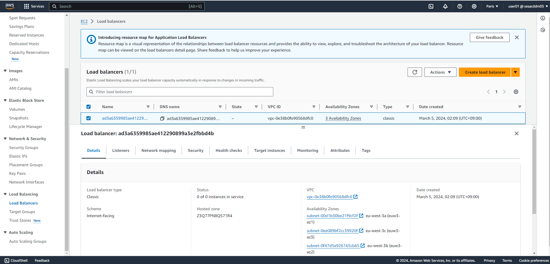Open the Actions dropdown
Screen dimensions: 550x264
[x=440, y=72]
